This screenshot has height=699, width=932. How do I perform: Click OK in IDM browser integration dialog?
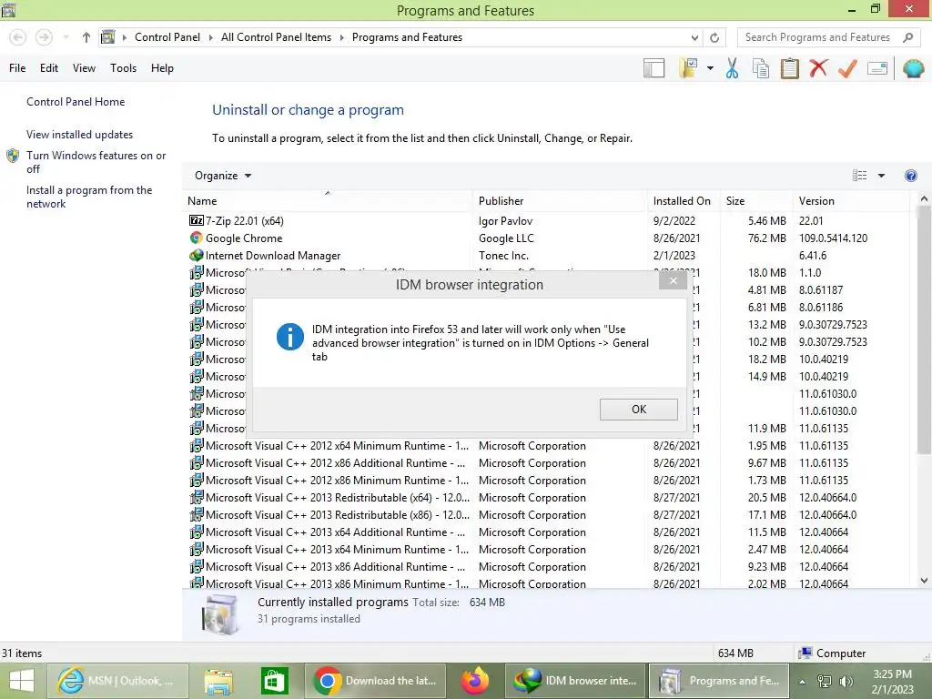point(638,409)
